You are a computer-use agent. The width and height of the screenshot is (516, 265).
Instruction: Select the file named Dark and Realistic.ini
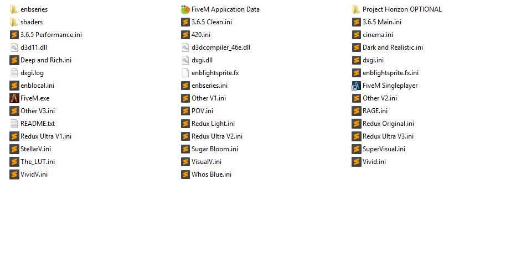click(388, 47)
